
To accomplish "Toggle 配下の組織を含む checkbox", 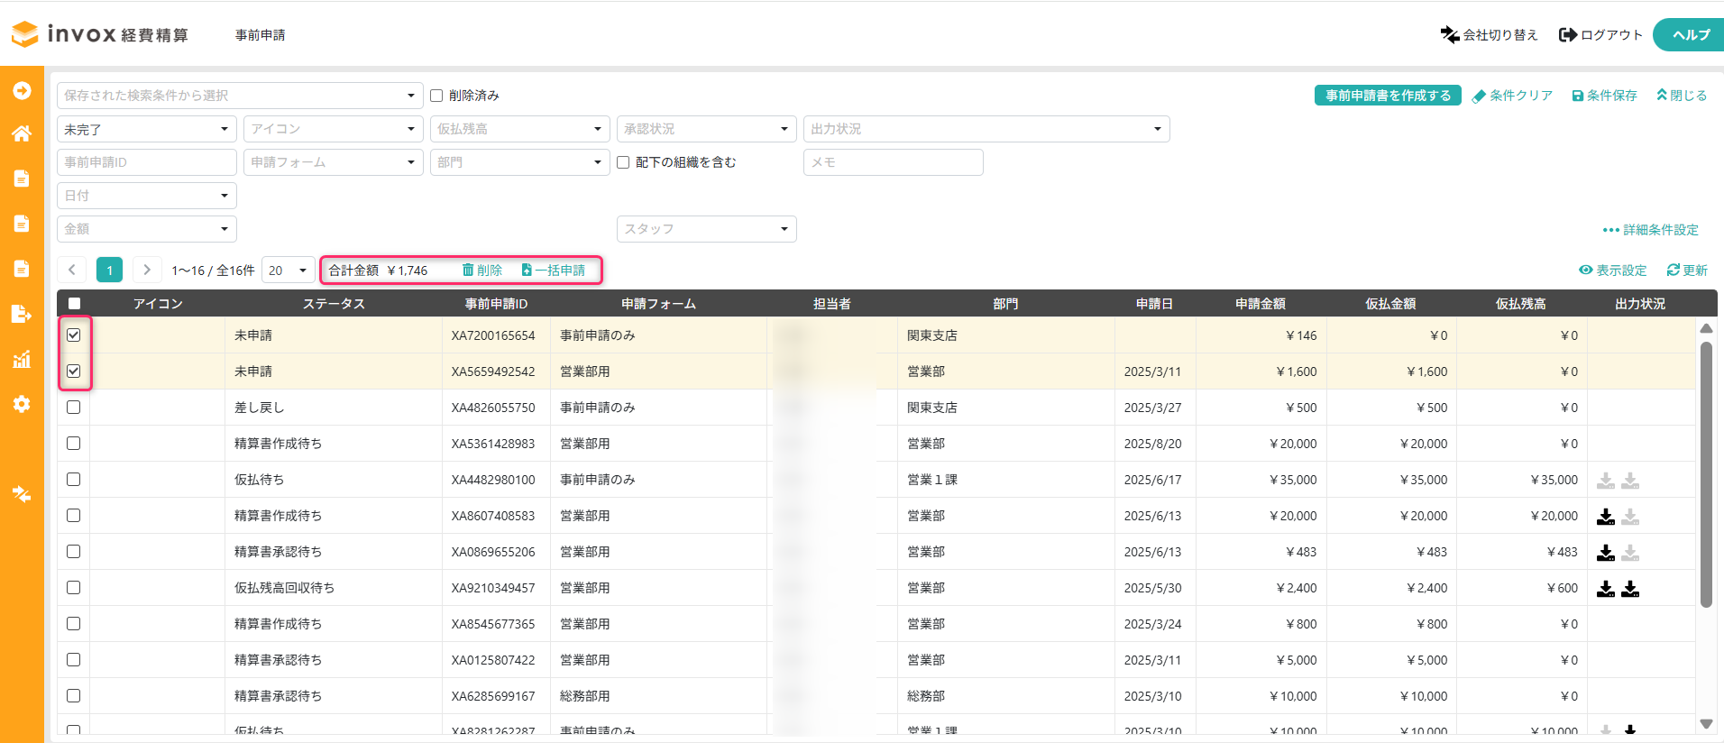I will click(x=623, y=162).
